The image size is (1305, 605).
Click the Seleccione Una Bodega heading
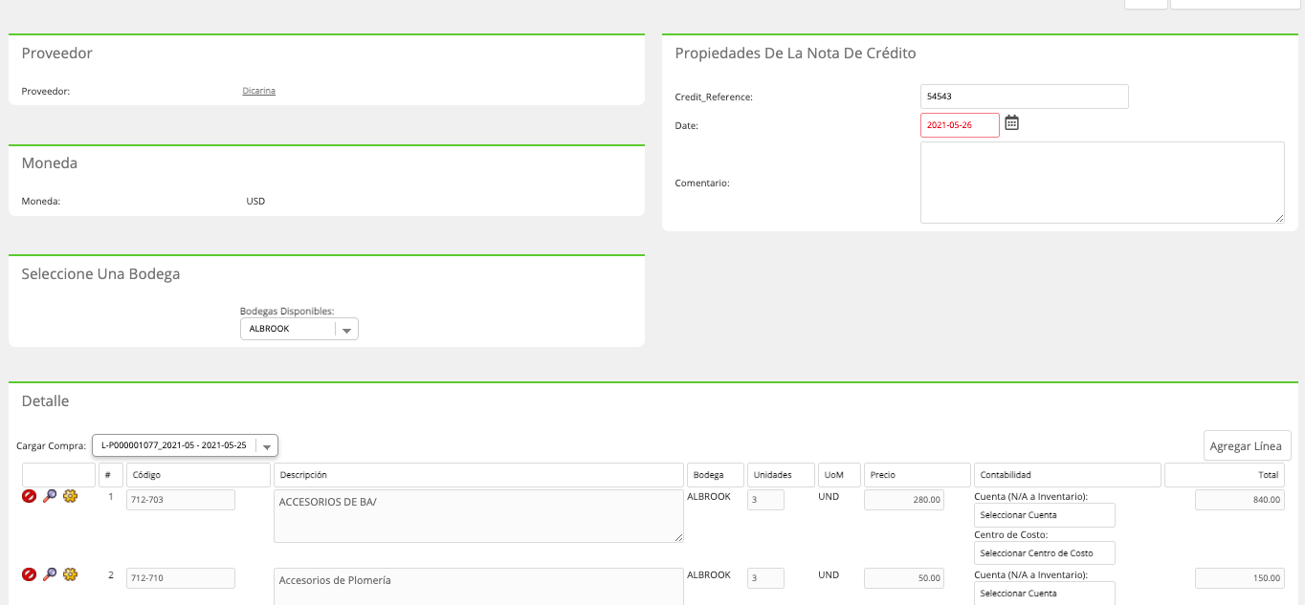(100, 274)
